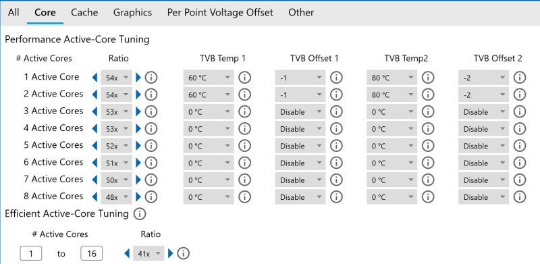Screen dimensions: 540x264
Task: Decrease the 8 Active Cores ratio with left arrow
Action: tap(94, 196)
